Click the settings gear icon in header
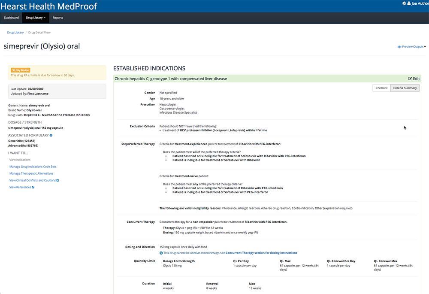The image size is (429, 294). (x=404, y=3)
